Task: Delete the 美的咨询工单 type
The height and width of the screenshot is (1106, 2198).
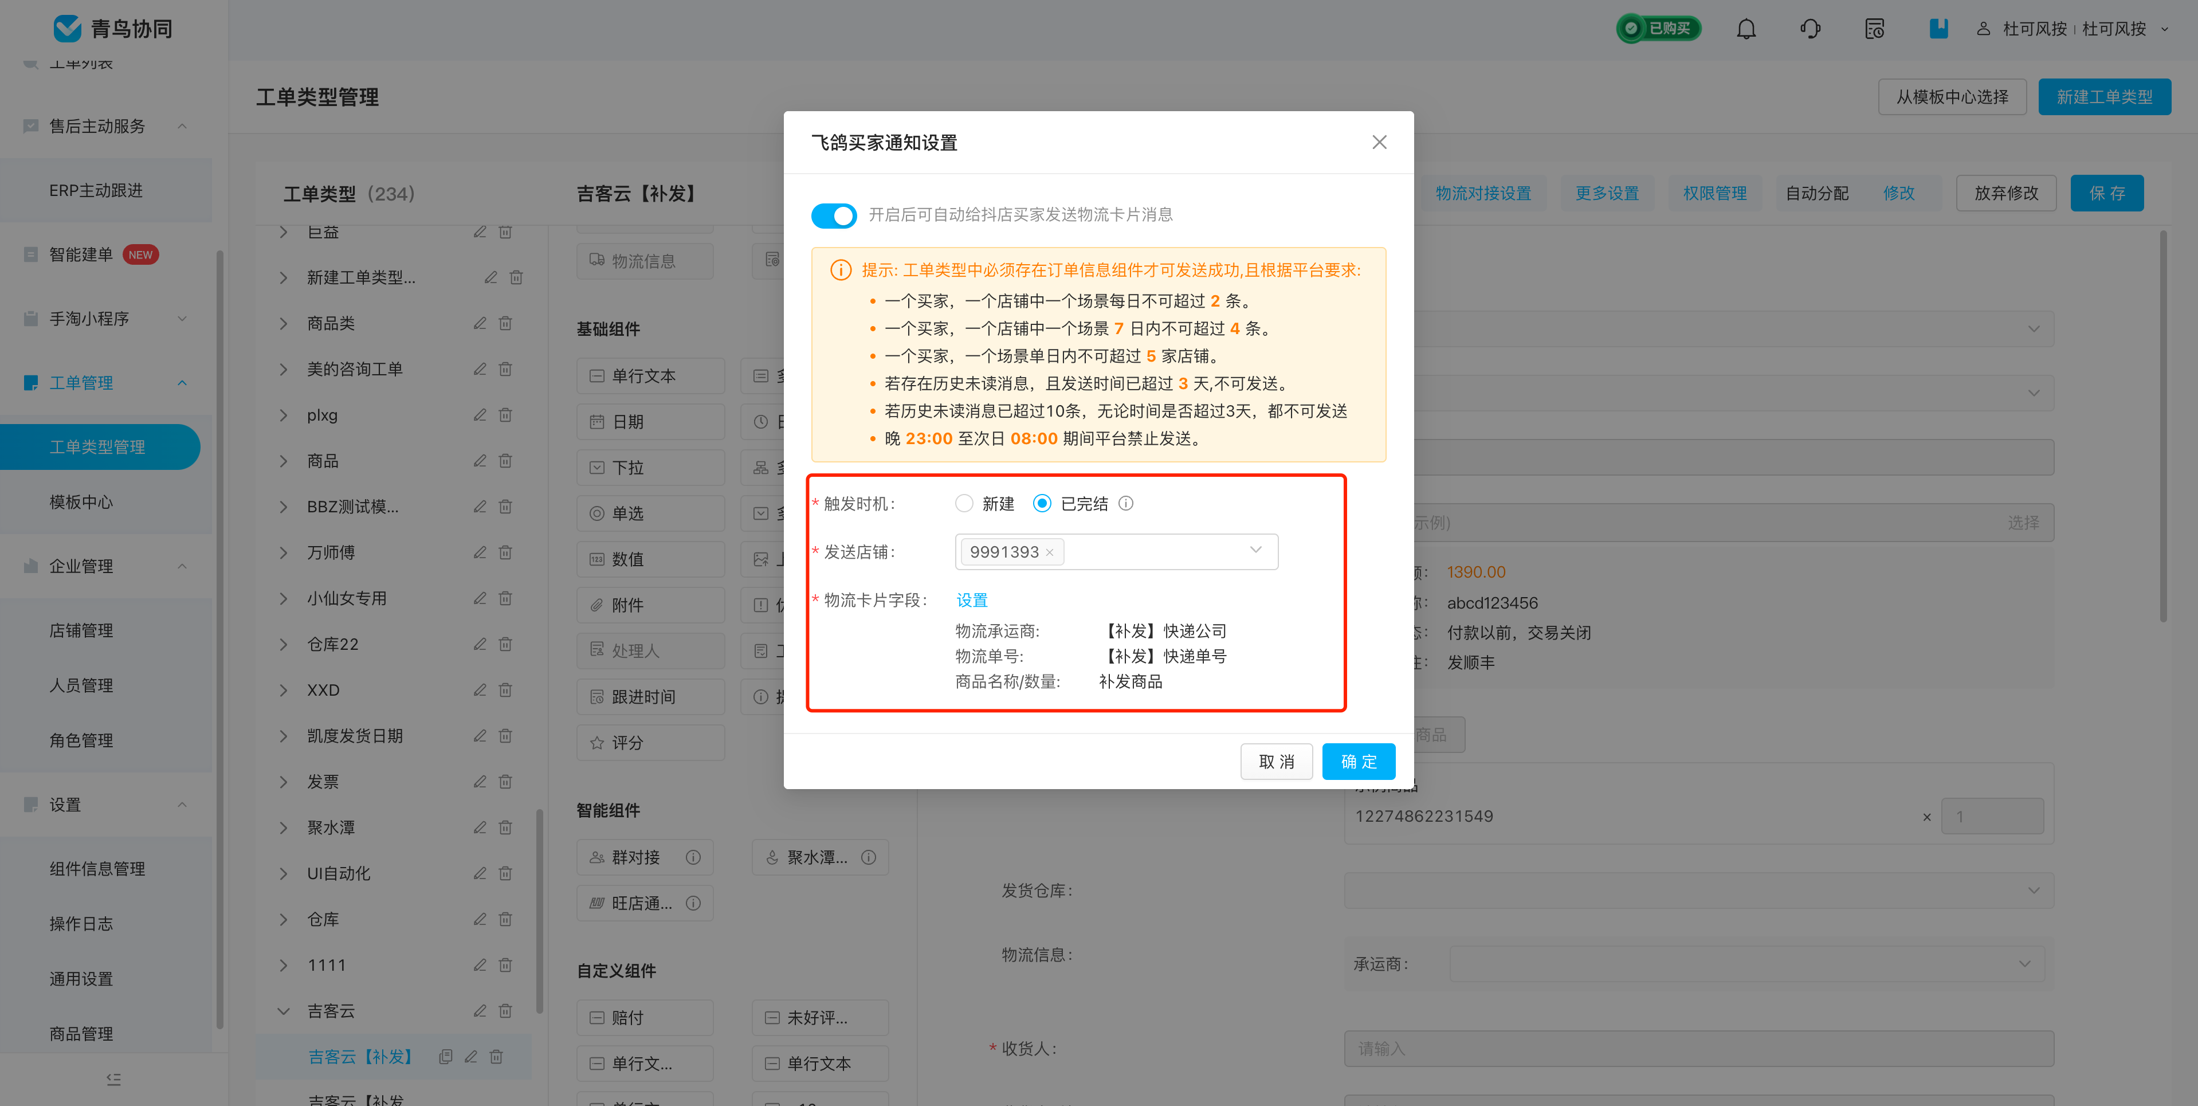Action: 505,370
